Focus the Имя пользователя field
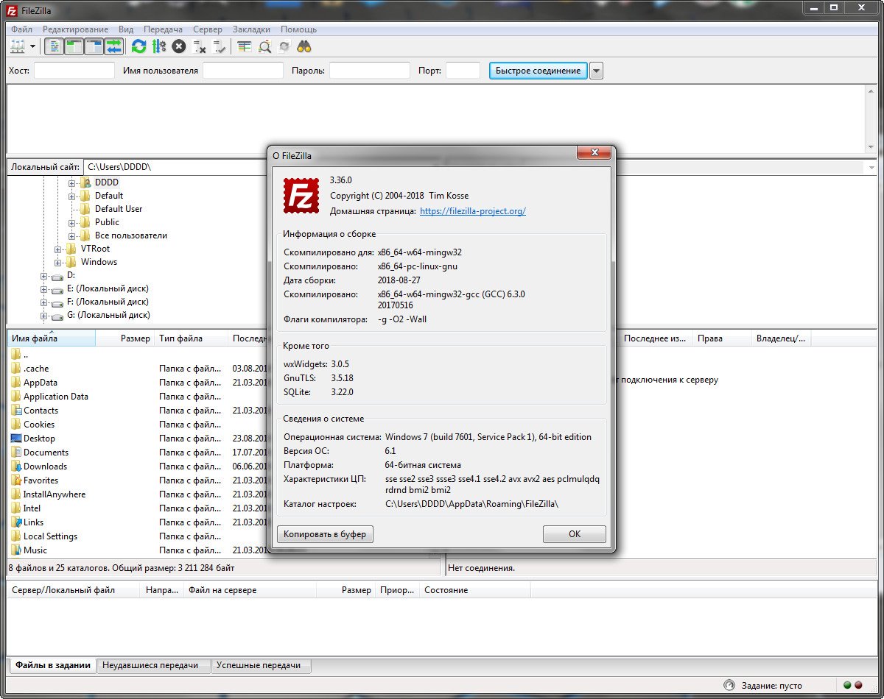The image size is (884, 699). tap(243, 71)
